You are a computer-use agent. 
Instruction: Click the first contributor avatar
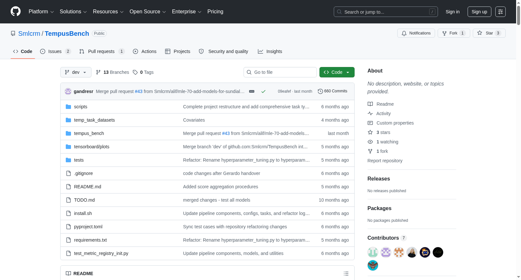[373, 252]
